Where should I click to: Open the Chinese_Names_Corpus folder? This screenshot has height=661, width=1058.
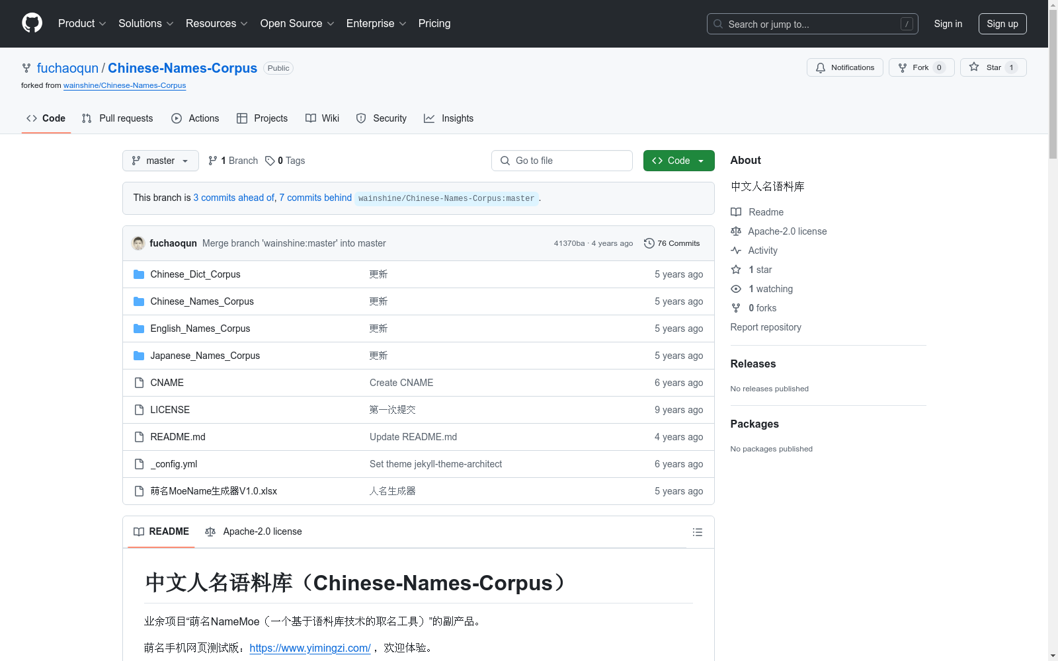[x=202, y=301]
